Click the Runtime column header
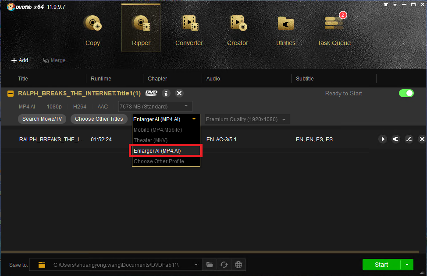Screen dimensions: 427x276 coord(101,78)
